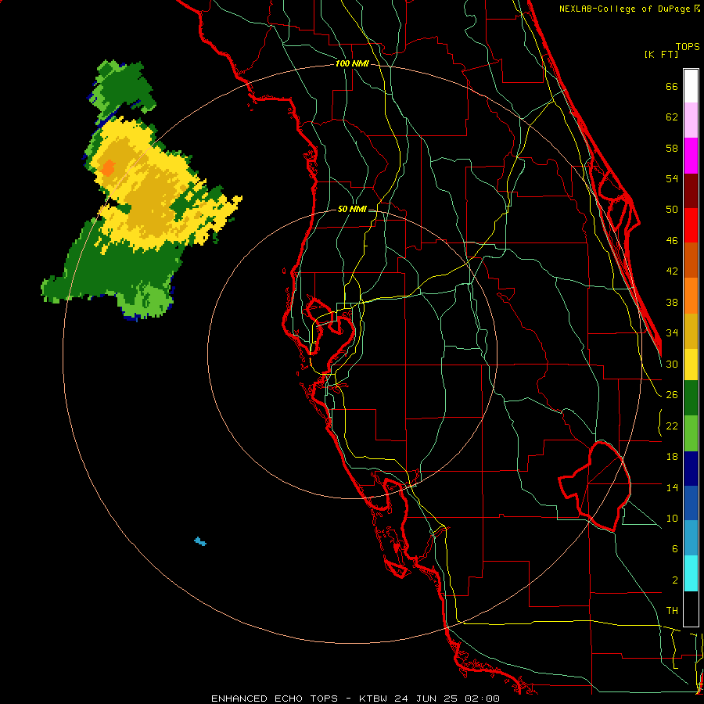This screenshot has width=704, height=704.
Task: Click the orange core of the storm
Action: (x=108, y=168)
